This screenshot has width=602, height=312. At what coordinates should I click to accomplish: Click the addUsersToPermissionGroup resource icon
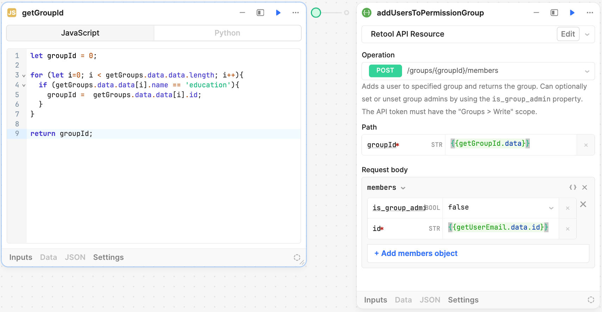367,13
